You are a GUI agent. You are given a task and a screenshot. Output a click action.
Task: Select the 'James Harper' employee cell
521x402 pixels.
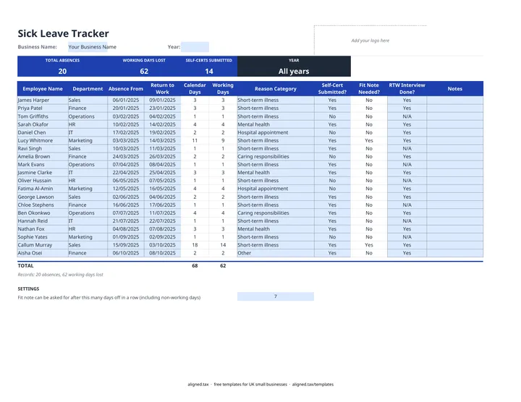tap(43, 100)
